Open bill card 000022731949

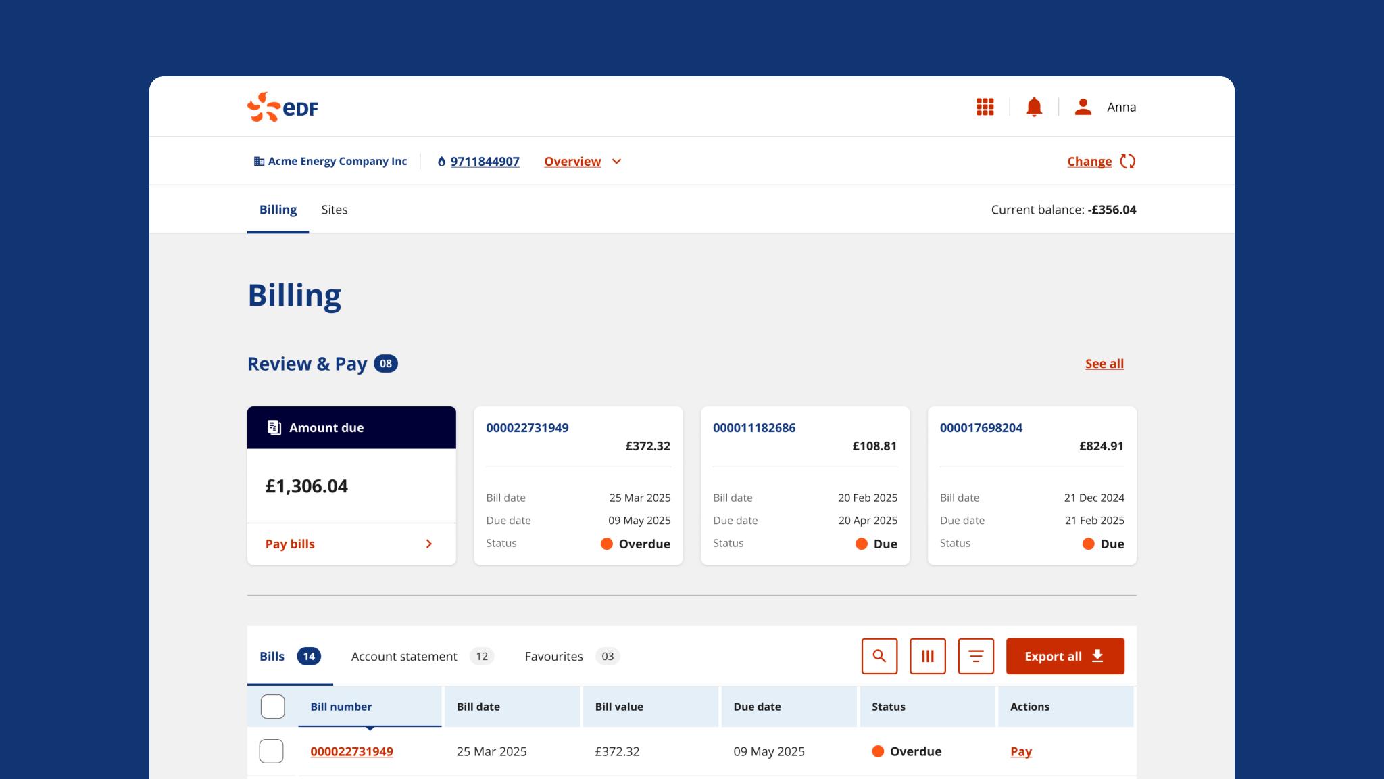point(578,486)
